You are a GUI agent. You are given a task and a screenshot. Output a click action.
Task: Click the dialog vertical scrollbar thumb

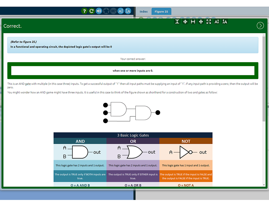[x=264, y=79]
